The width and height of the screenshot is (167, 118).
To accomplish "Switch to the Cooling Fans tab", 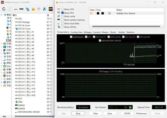I will click(x=76, y=32).
